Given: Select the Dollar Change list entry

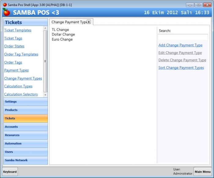Looking at the screenshot, I should pos(63,35).
